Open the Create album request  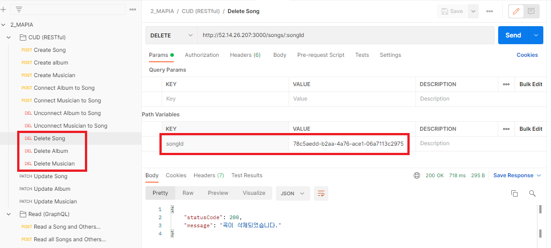[x=51, y=63]
